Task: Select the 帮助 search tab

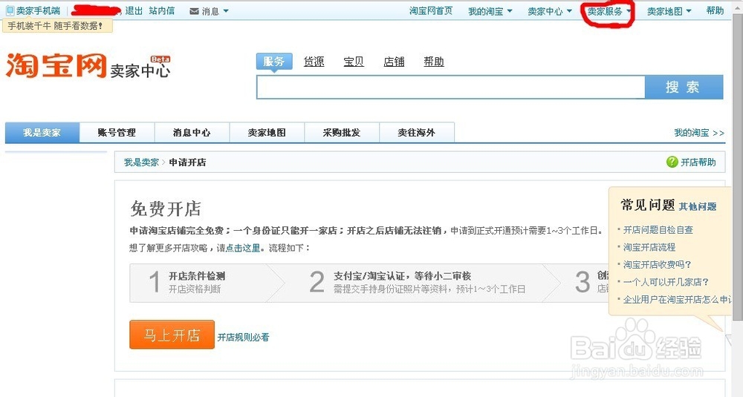Action: [434, 62]
